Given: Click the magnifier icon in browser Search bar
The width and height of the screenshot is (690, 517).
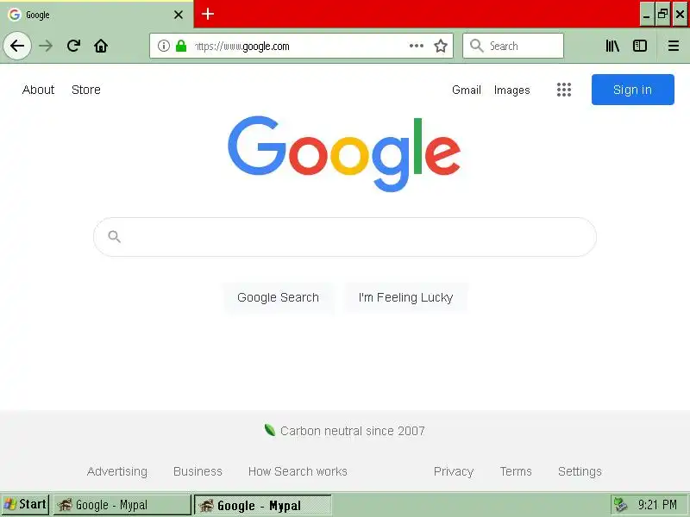Looking at the screenshot, I should (477, 46).
